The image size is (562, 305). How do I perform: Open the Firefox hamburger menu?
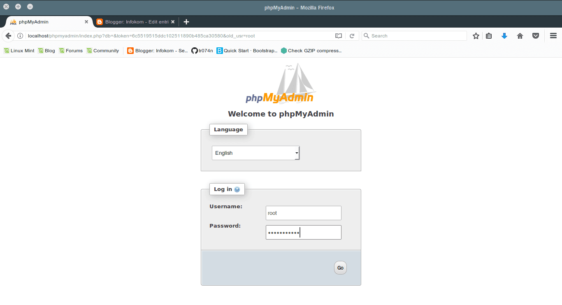click(553, 36)
